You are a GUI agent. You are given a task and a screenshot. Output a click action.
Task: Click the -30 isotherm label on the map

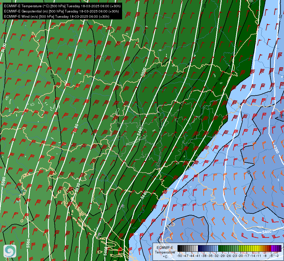point(220,79)
